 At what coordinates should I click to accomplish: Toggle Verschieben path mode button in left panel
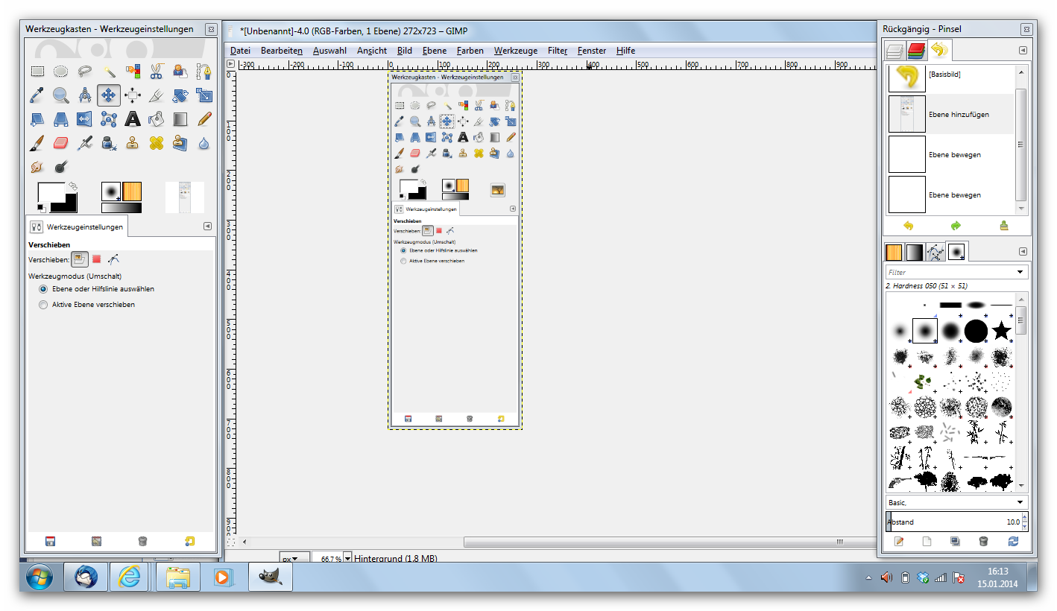(x=113, y=259)
